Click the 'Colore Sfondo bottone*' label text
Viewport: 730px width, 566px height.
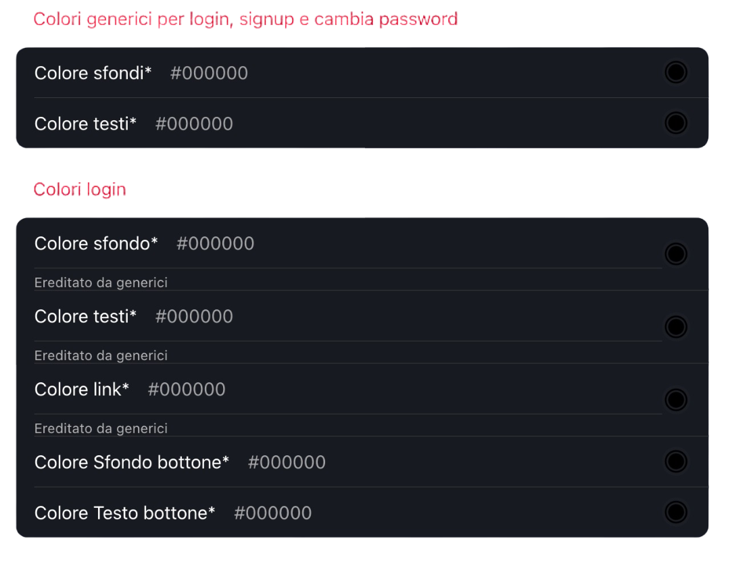132,463
